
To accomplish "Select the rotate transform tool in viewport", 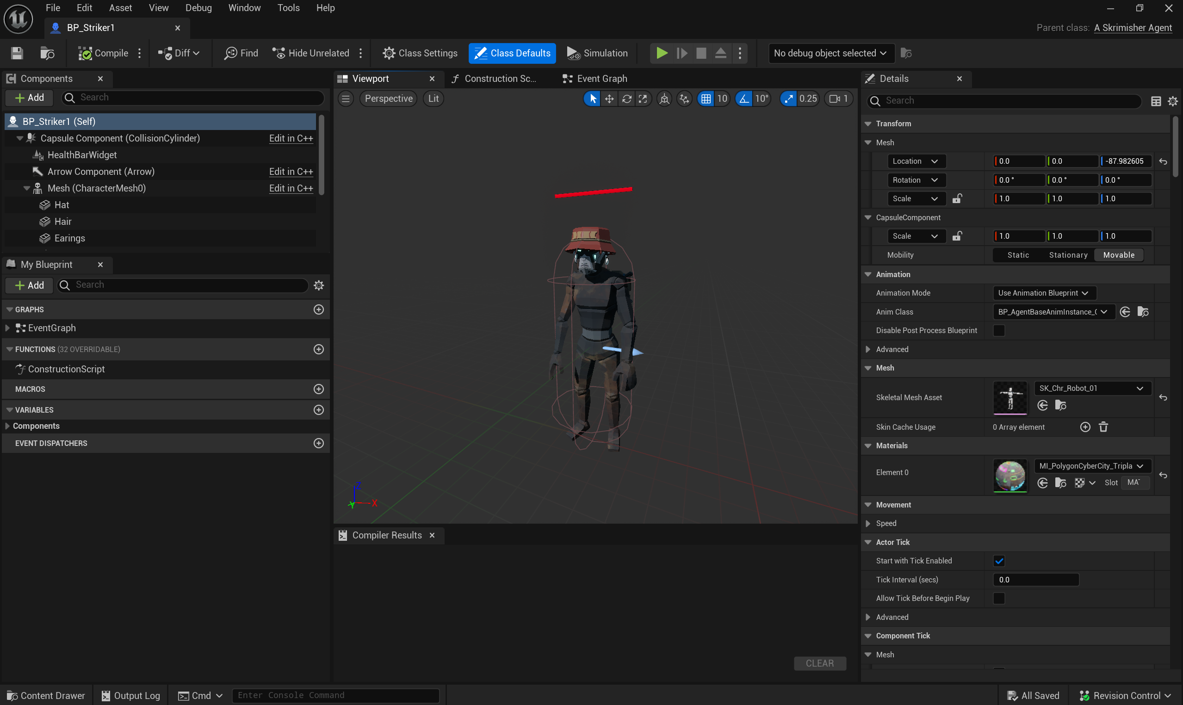I will pyautogui.click(x=626, y=99).
